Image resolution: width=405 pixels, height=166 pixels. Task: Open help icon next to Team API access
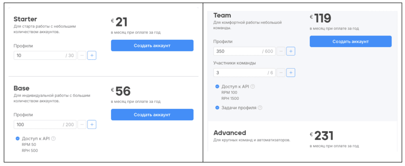click(253, 86)
